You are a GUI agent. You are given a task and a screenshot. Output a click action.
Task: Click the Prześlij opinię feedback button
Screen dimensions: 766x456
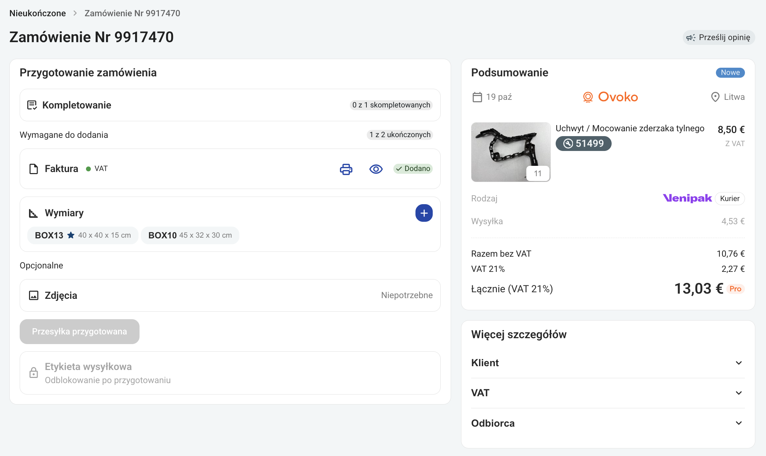(x=719, y=37)
